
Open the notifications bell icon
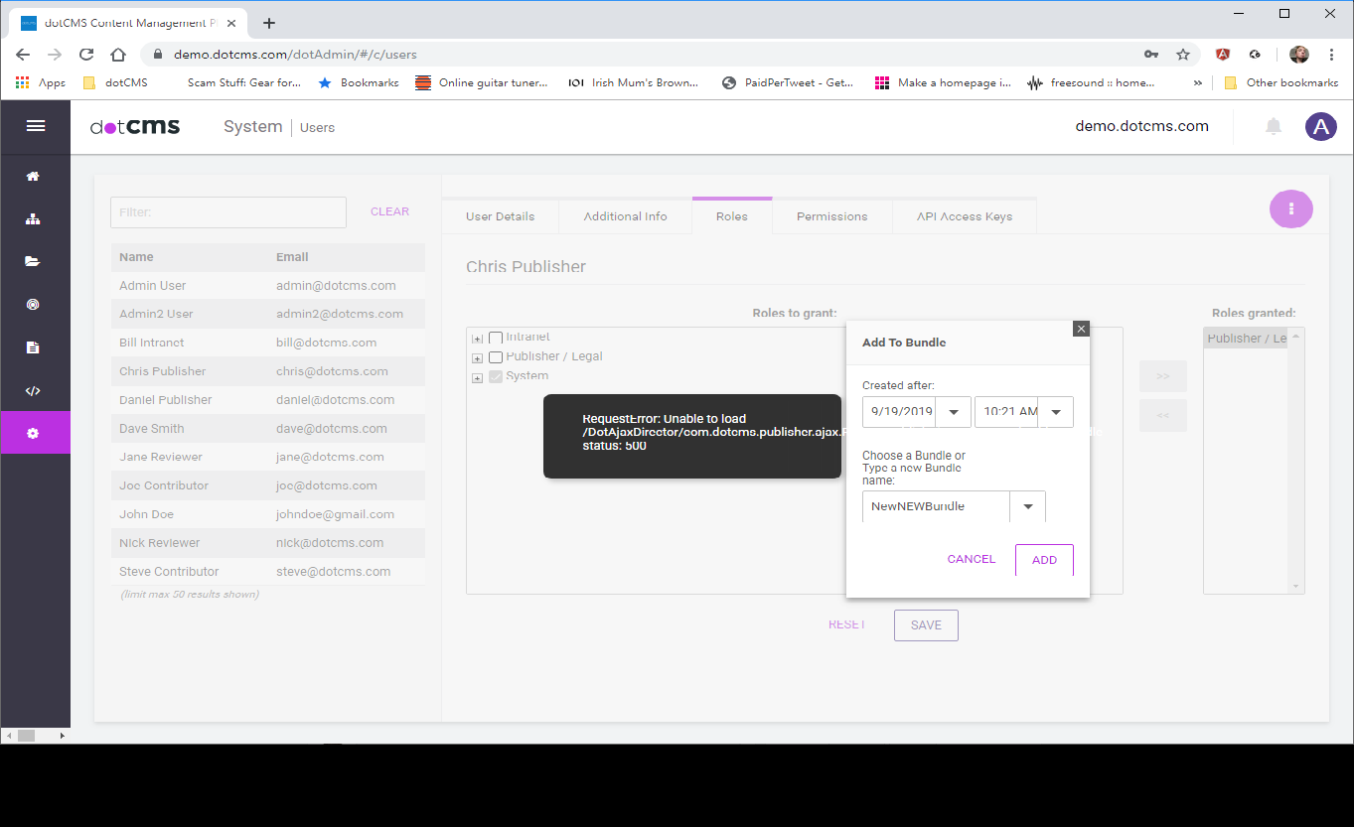[1273, 126]
